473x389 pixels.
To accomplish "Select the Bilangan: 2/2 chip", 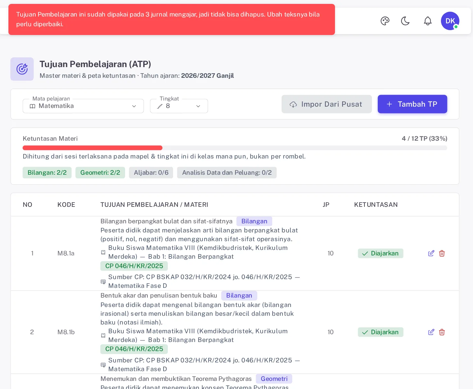I will click(x=47, y=172).
